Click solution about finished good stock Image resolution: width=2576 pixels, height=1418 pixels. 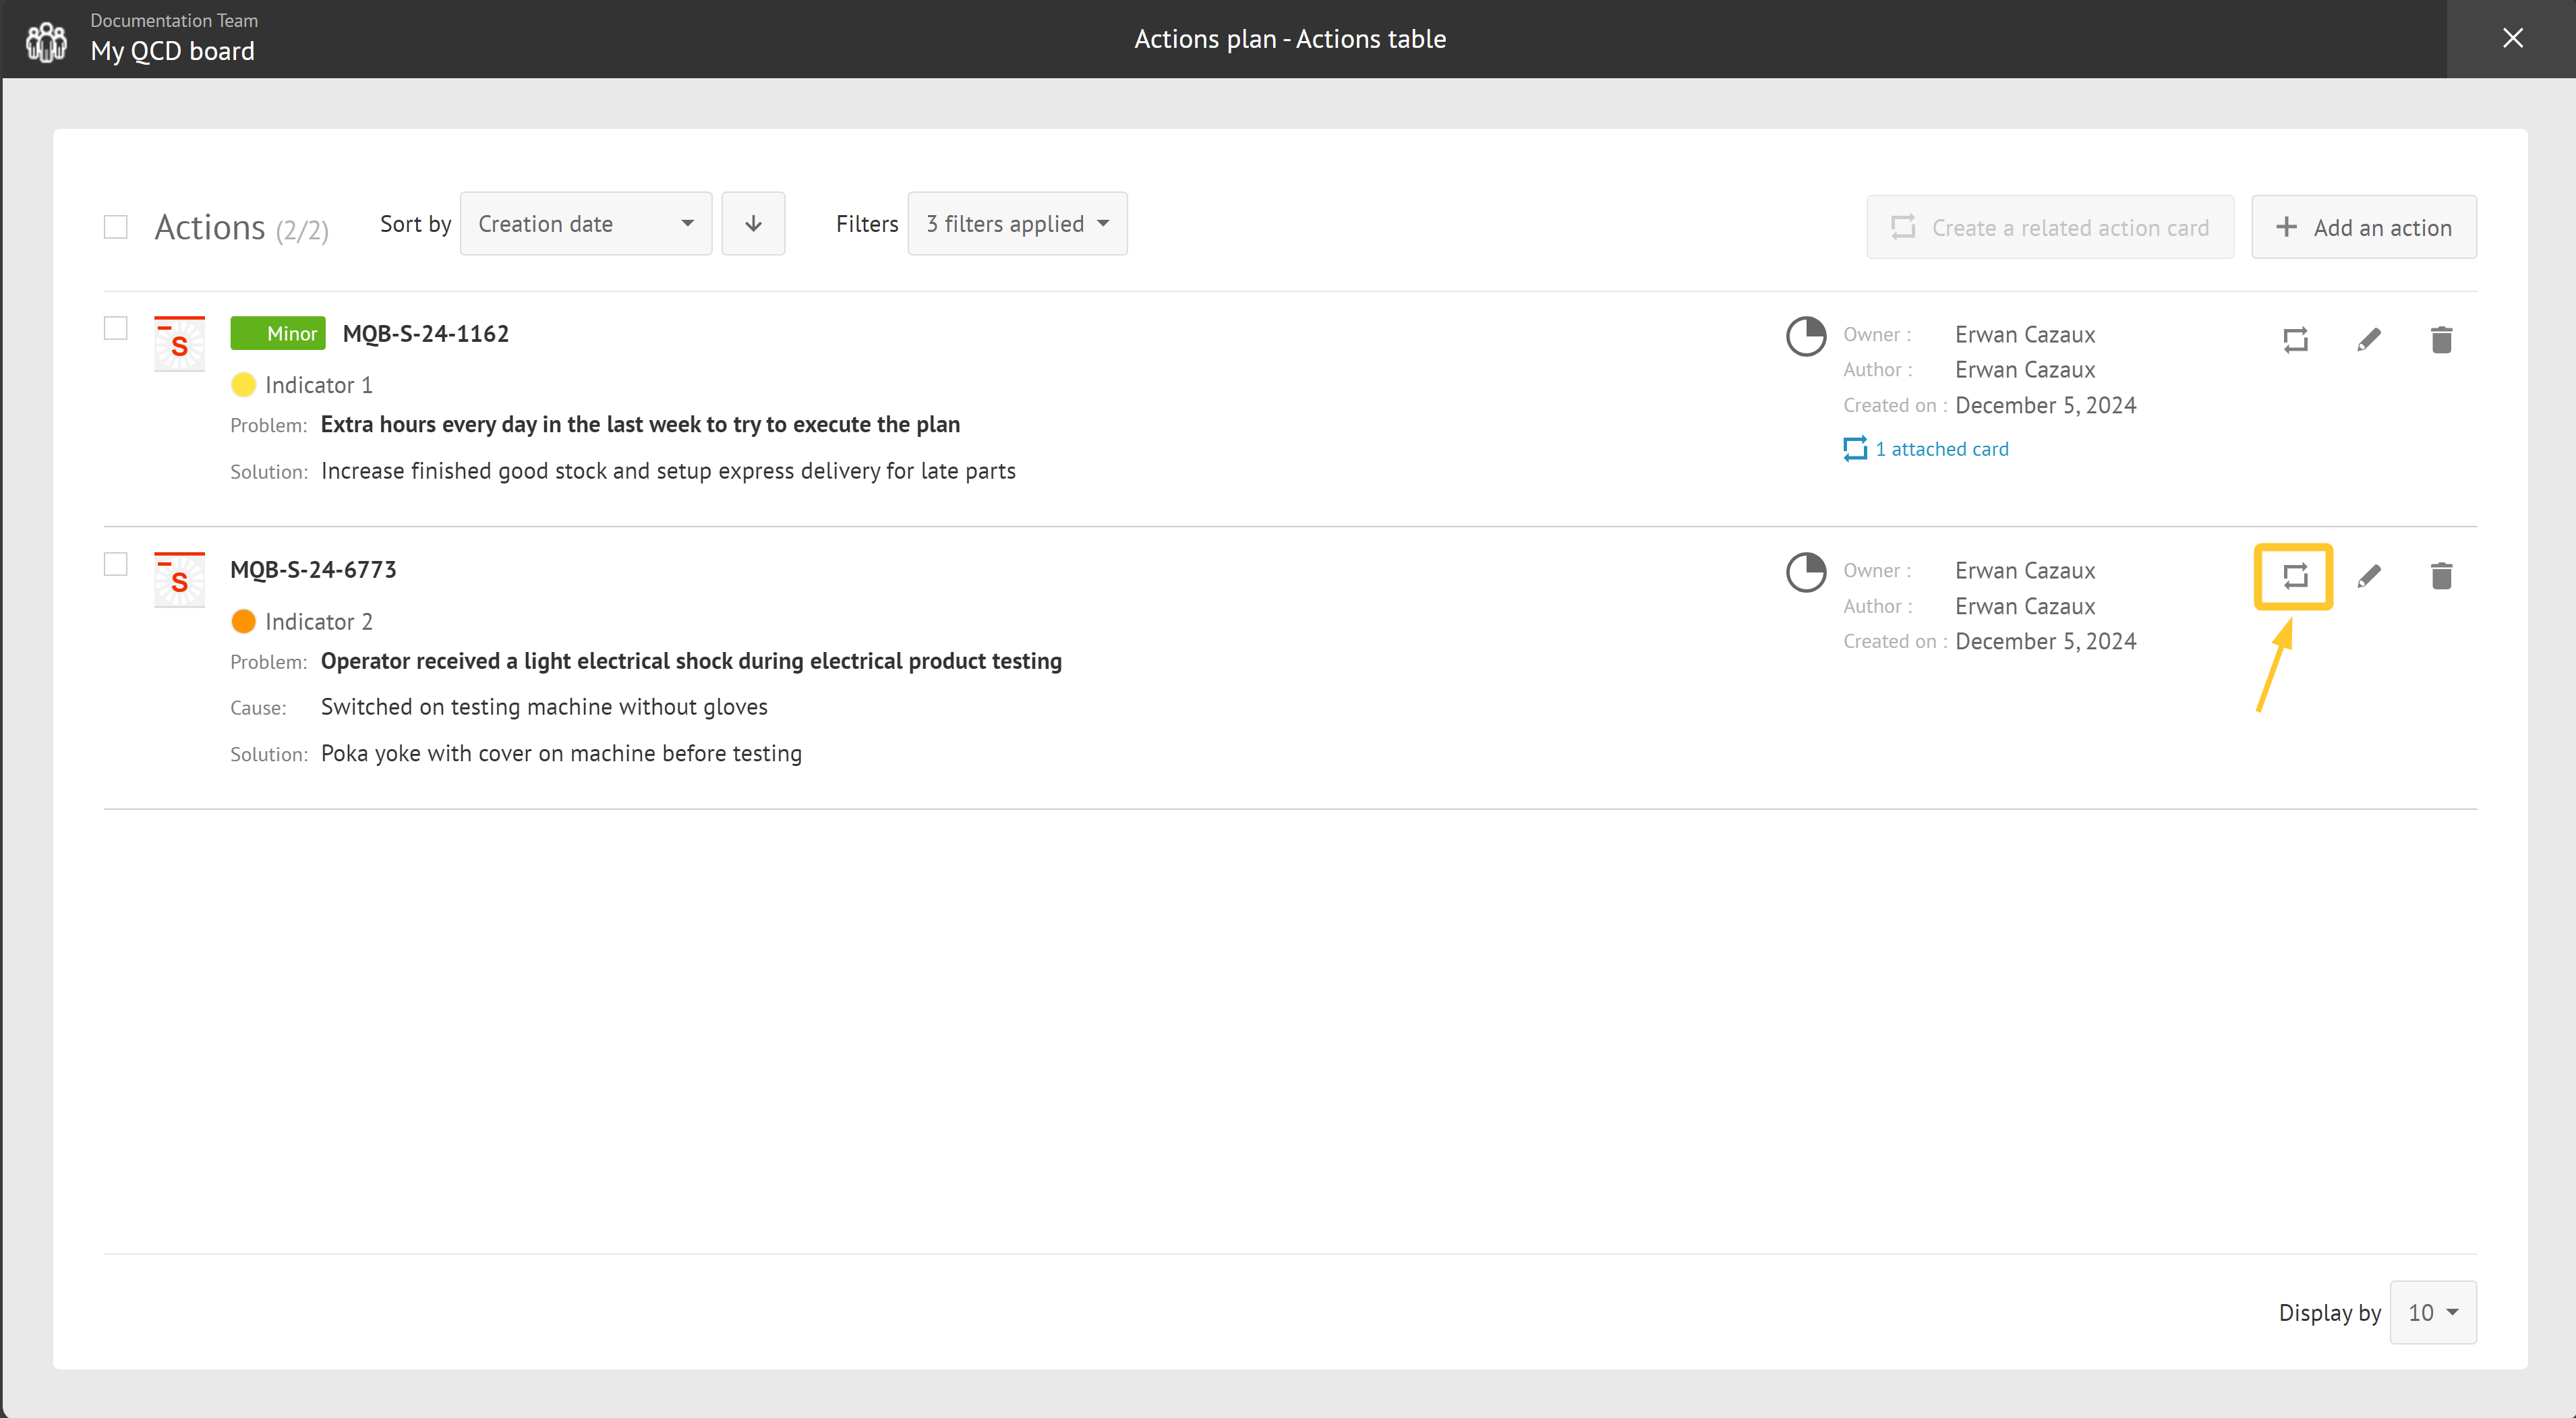click(668, 471)
